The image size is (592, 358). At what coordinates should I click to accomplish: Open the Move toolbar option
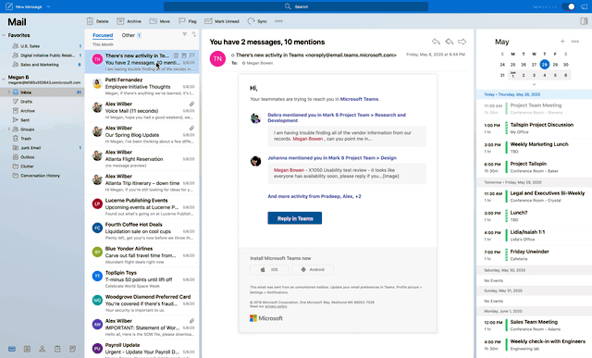point(160,21)
